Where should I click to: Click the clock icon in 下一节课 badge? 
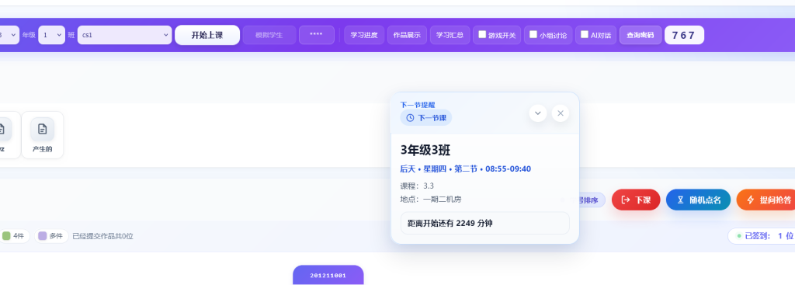pyautogui.click(x=410, y=118)
